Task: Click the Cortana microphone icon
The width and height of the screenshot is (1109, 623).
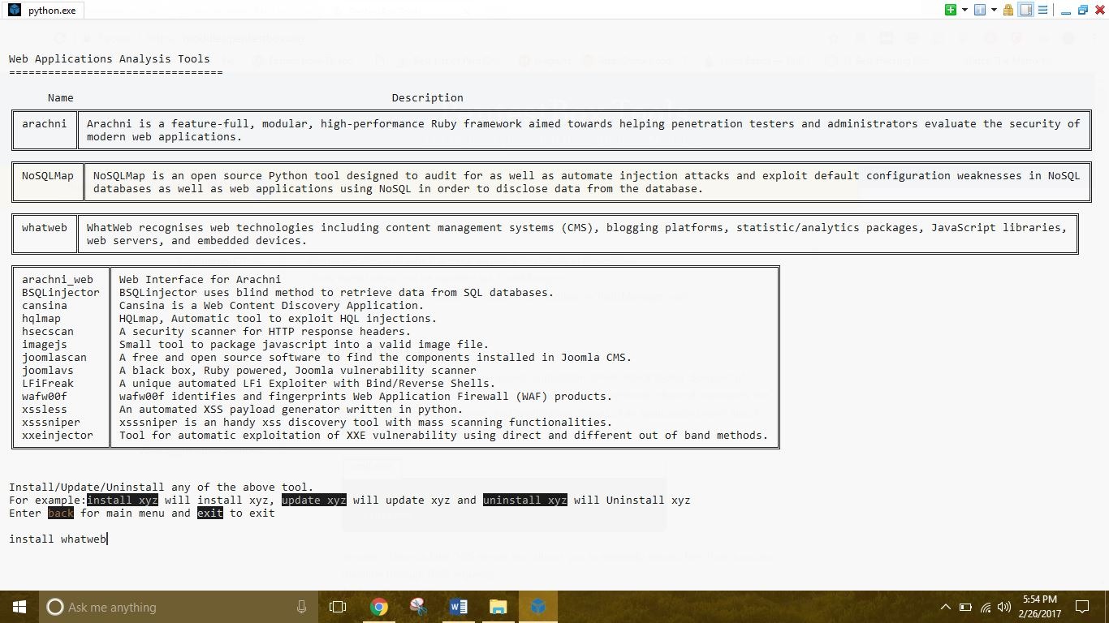Action: (301, 607)
